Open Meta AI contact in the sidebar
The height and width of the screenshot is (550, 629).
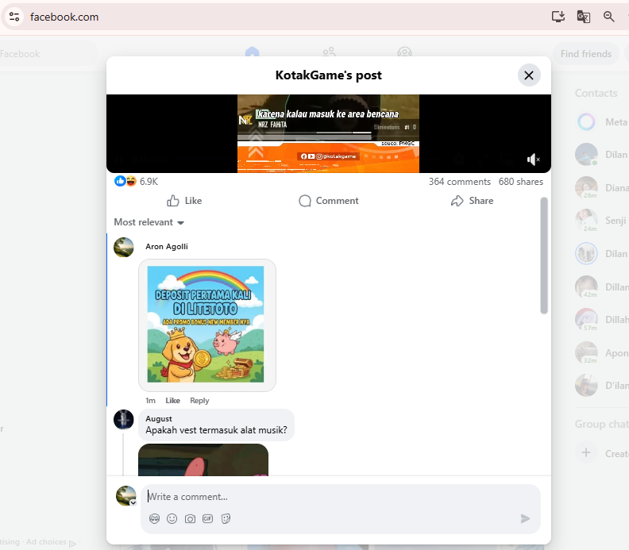602,122
